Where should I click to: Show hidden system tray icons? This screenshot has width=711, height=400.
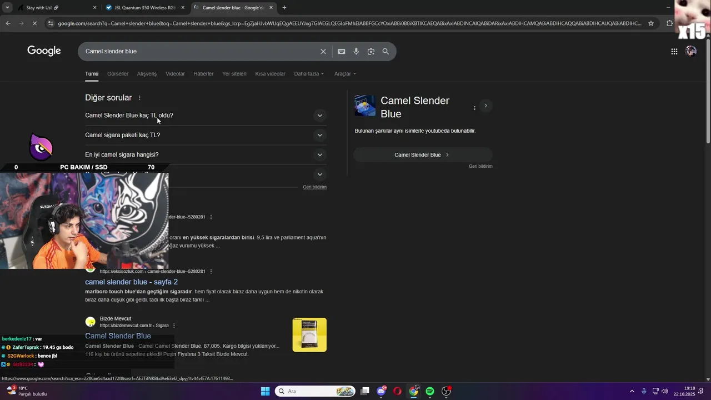(632, 391)
